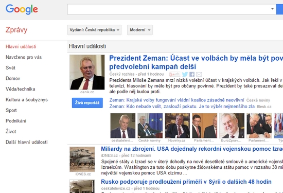Email the Zeman story via envelope icon

199,74
